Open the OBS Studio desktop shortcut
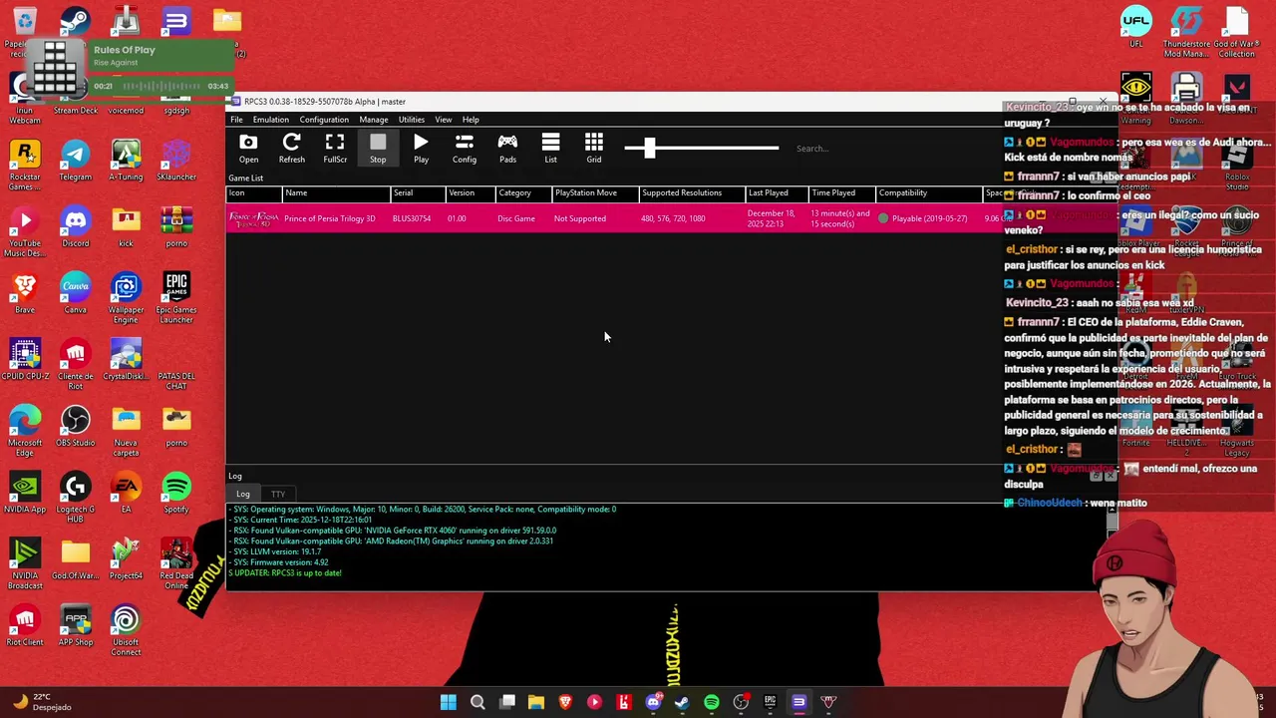 point(75,427)
